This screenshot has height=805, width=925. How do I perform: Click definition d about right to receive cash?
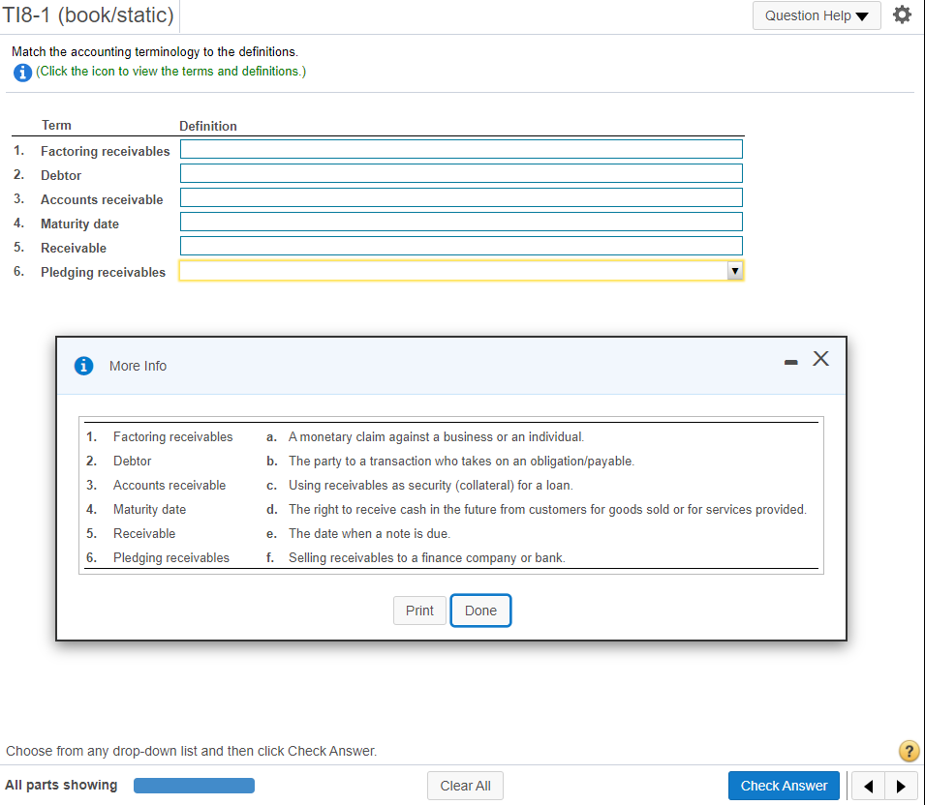547,509
